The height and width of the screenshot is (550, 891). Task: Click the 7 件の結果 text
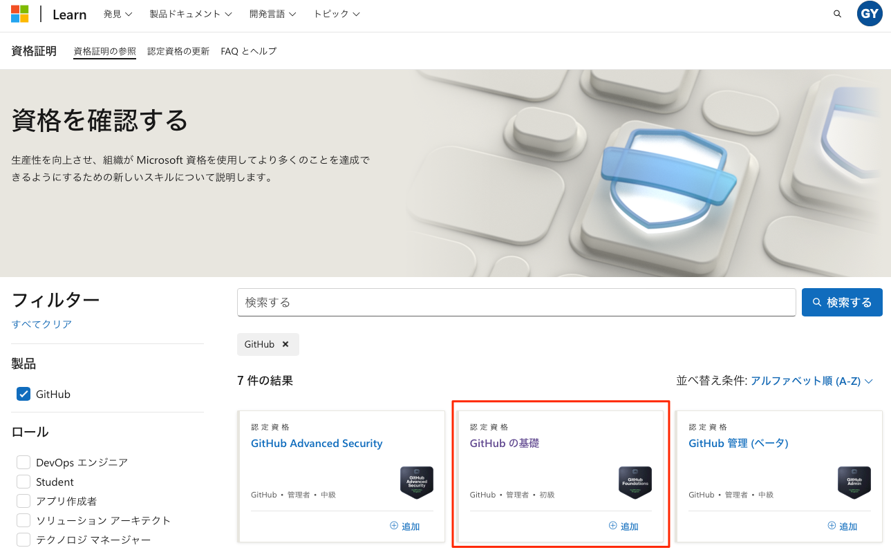point(265,381)
